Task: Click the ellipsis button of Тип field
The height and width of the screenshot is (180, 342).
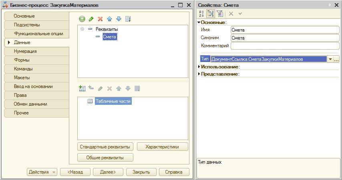Action: tap(336, 59)
